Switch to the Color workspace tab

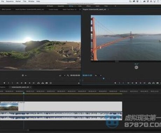pos(80,6)
